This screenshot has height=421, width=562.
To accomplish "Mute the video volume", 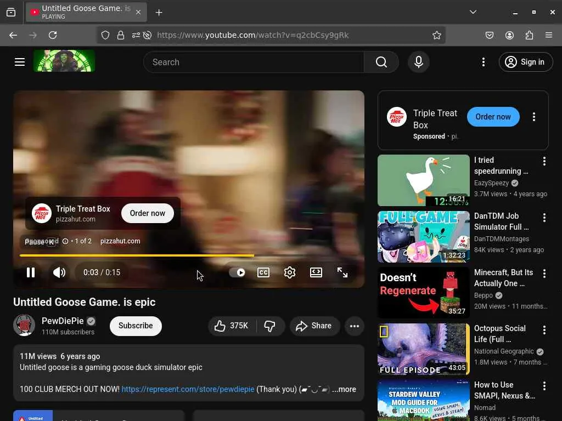I will click(59, 272).
